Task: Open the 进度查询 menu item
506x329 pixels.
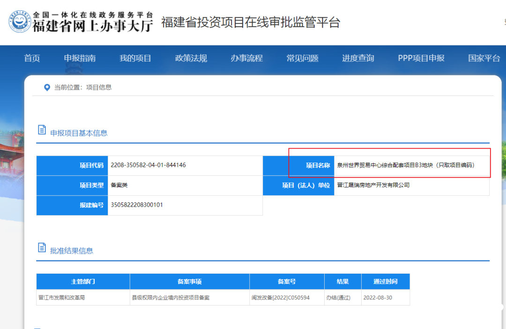Action: pyautogui.click(x=358, y=58)
